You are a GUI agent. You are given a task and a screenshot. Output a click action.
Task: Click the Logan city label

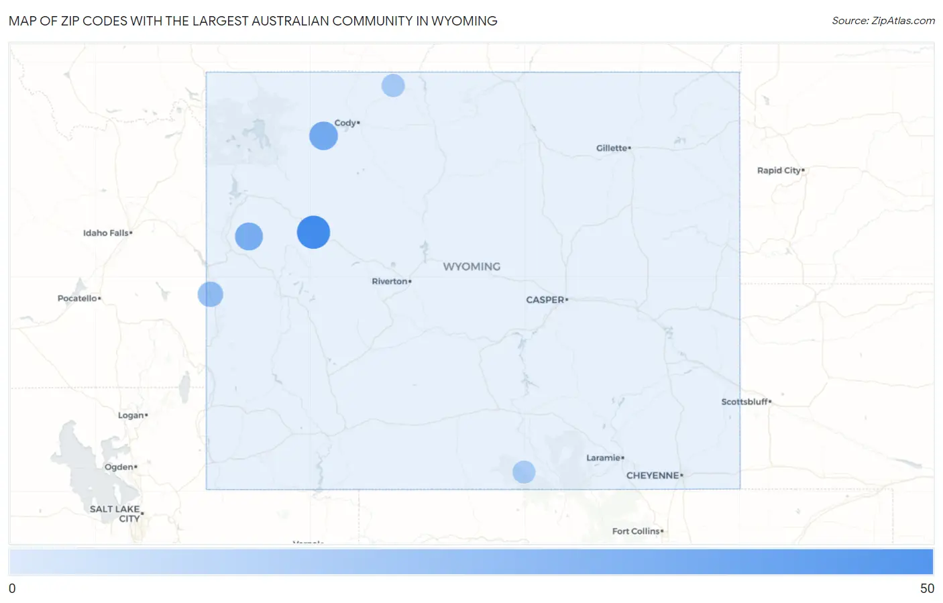tap(131, 415)
